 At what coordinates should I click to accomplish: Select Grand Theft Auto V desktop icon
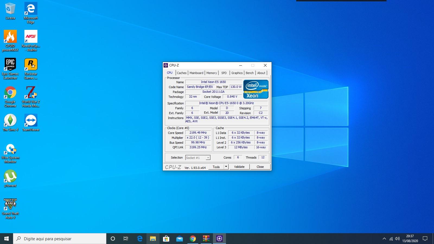point(10,208)
